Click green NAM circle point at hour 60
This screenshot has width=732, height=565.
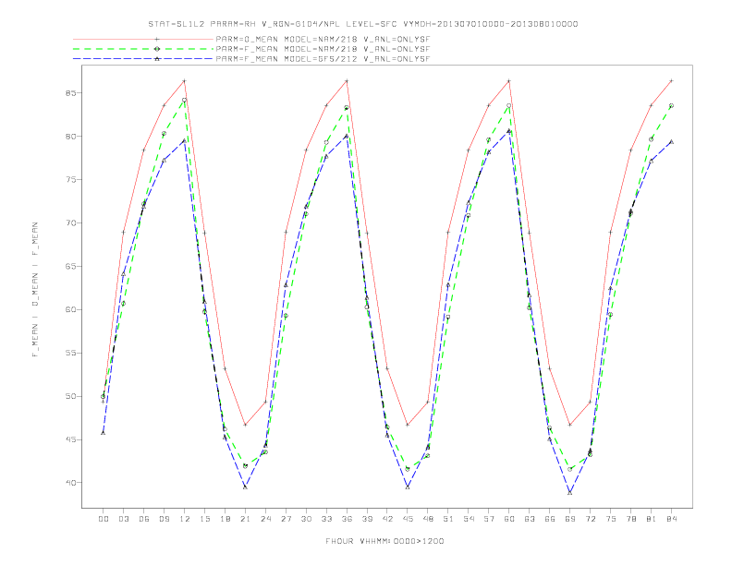tap(509, 106)
